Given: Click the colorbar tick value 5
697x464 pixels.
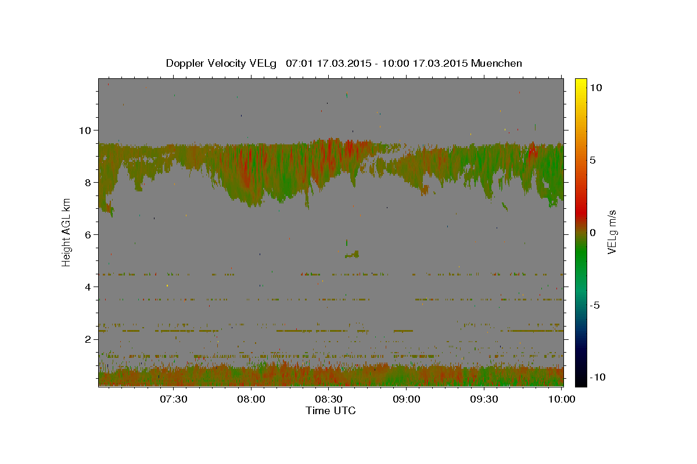Looking at the screenshot, I should (x=592, y=160).
